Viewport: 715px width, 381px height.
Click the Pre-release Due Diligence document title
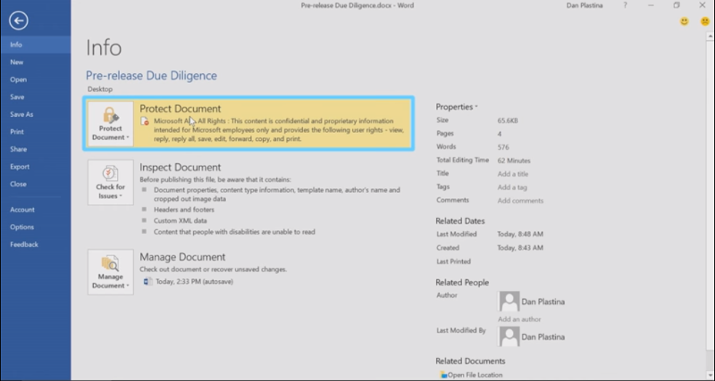click(x=151, y=76)
